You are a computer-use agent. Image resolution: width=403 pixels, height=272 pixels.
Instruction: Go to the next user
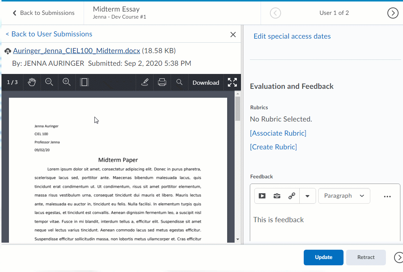click(393, 13)
